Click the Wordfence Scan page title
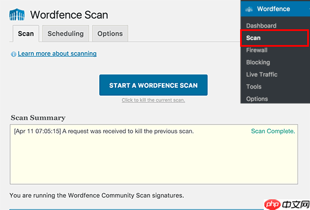Screen dimensions: 310x210 tap(69, 15)
